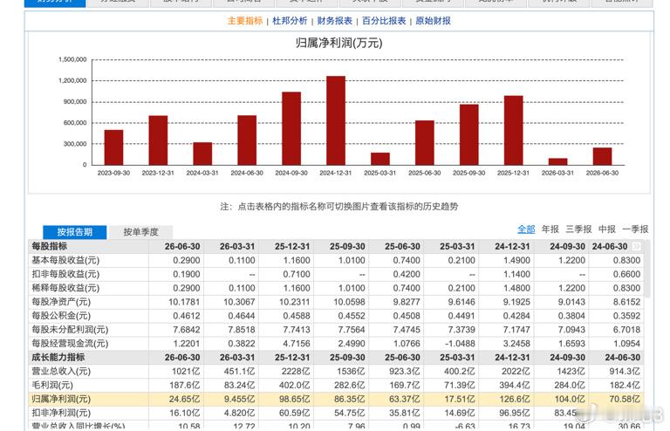670x431 pixels.
Task: Click the 24-12-31 column header in 成长能力指标
Action: coord(512,358)
